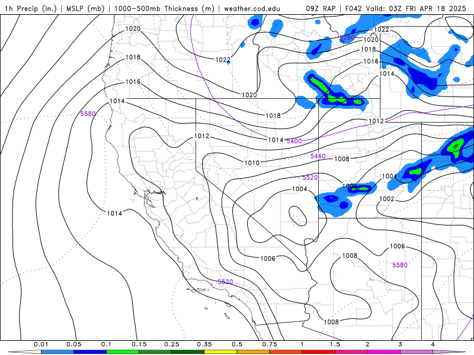
Task: Click the 5520 thickness label near the 1006 precip band
Action: click(x=310, y=177)
